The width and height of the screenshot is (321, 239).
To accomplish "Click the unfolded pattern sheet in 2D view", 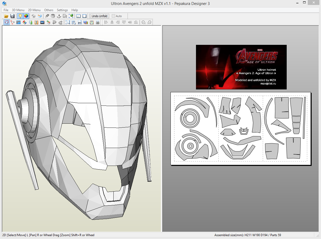I will tap(241, 129).
